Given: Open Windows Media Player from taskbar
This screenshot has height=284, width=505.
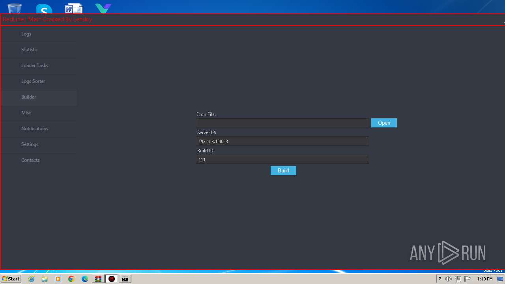Looking at the screenshot, I should coord(58,279).
